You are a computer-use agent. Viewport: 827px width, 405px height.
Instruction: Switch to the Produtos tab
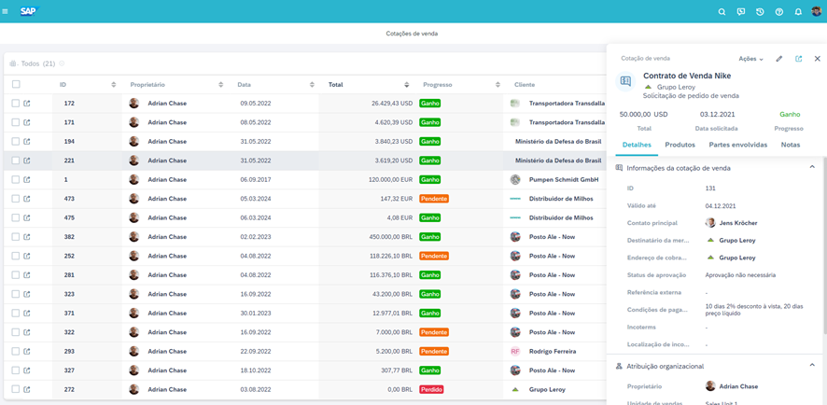click(680, 145)
